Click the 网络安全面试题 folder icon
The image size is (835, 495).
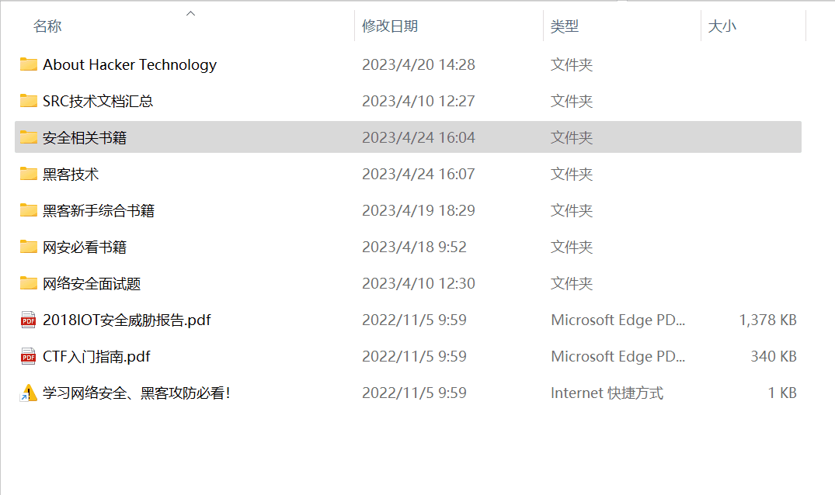tap(29, 283)
